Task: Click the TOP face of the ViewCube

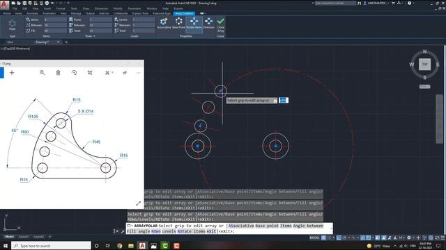Action: pyautogui.click(x=424, y=65)
